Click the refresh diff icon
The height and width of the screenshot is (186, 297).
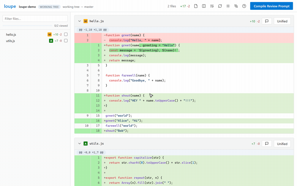[x=220, y=6]
